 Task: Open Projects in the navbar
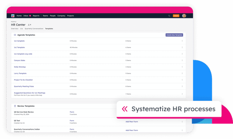tap(70, 15)
